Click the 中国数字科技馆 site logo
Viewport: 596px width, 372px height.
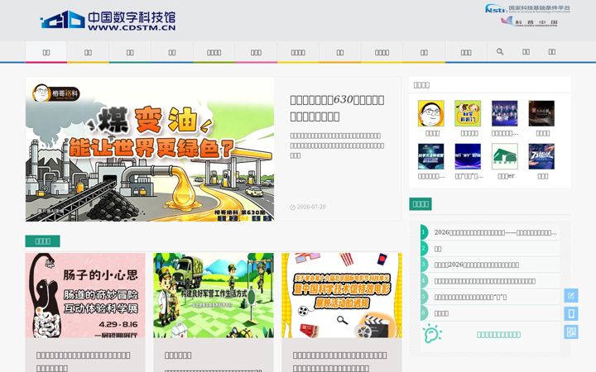[108, 20]
